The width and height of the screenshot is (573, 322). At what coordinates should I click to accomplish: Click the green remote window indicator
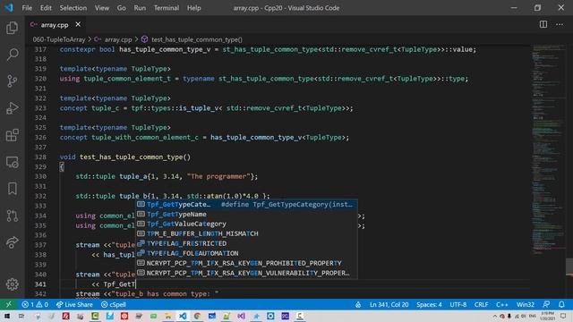8,304
